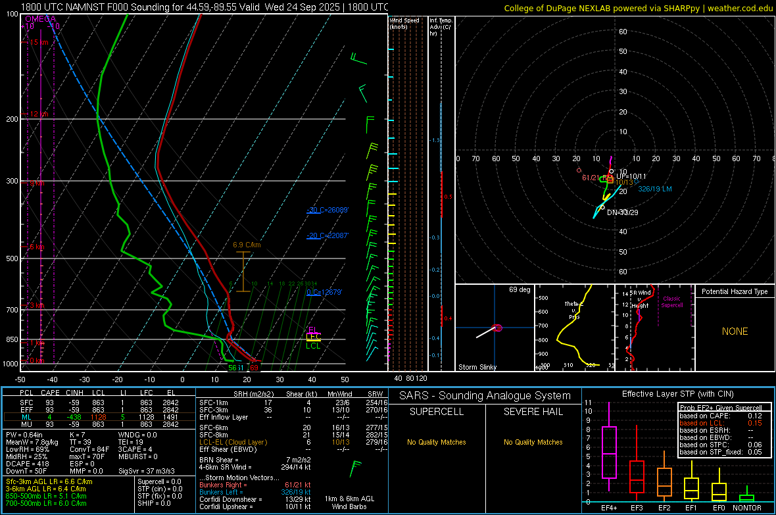The height and width of the screenshot is (515, 776).
Task: Click the PW = 0.64in value
Action: (24, 435)
